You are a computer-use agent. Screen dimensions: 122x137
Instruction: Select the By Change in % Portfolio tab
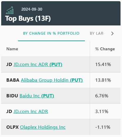[x=51, y=33]
